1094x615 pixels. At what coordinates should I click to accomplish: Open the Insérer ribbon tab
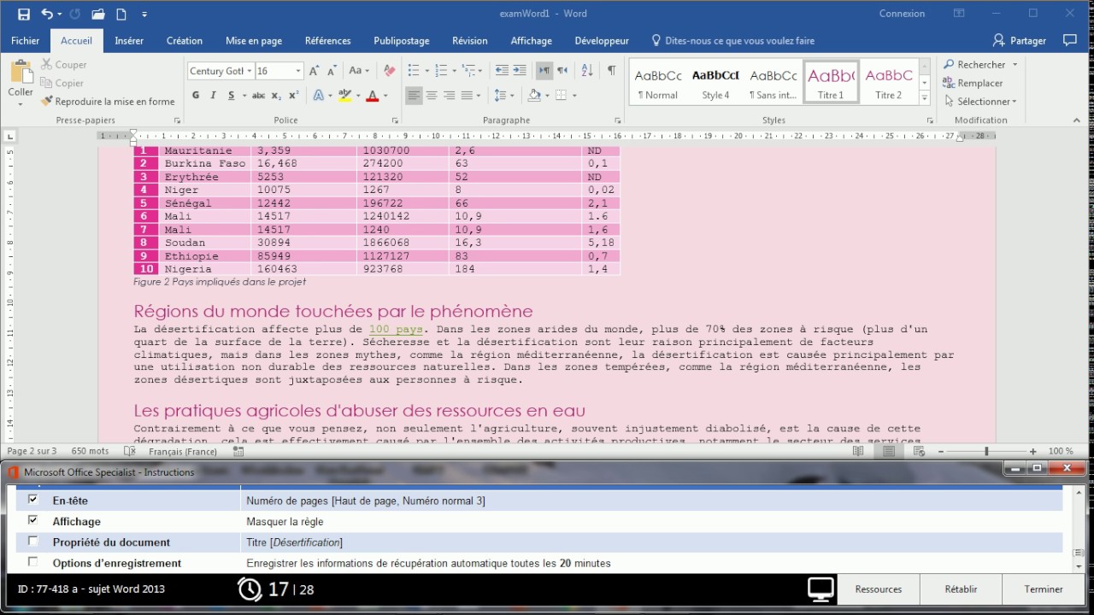(129, 40)
